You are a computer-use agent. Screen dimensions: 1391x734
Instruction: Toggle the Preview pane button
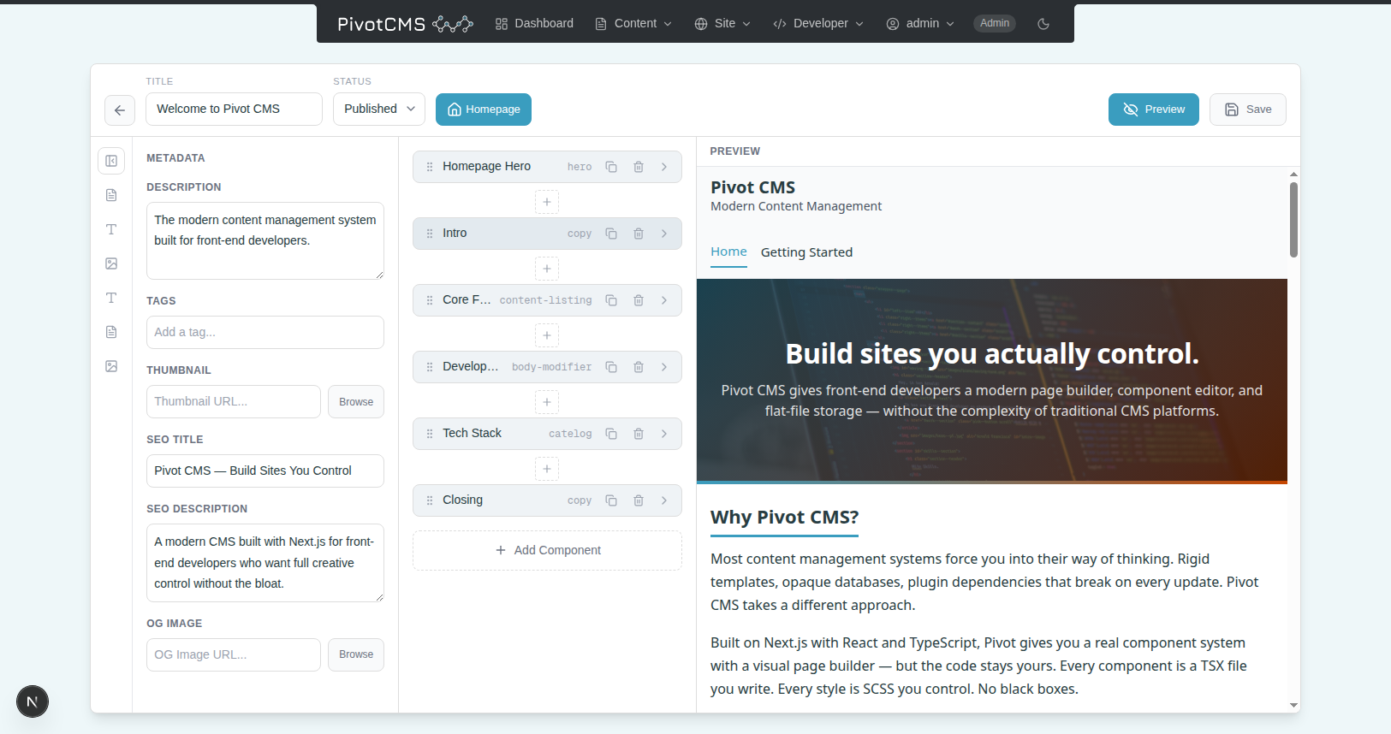click(x=1154, y=110)
